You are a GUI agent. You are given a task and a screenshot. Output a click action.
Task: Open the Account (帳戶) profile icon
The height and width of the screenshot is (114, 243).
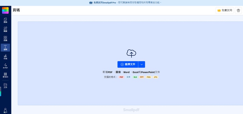(5, 110)
